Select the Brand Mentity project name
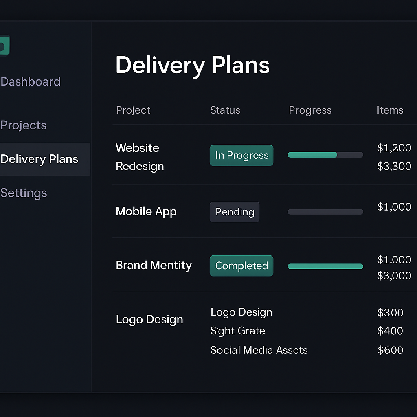 (154, 266)
